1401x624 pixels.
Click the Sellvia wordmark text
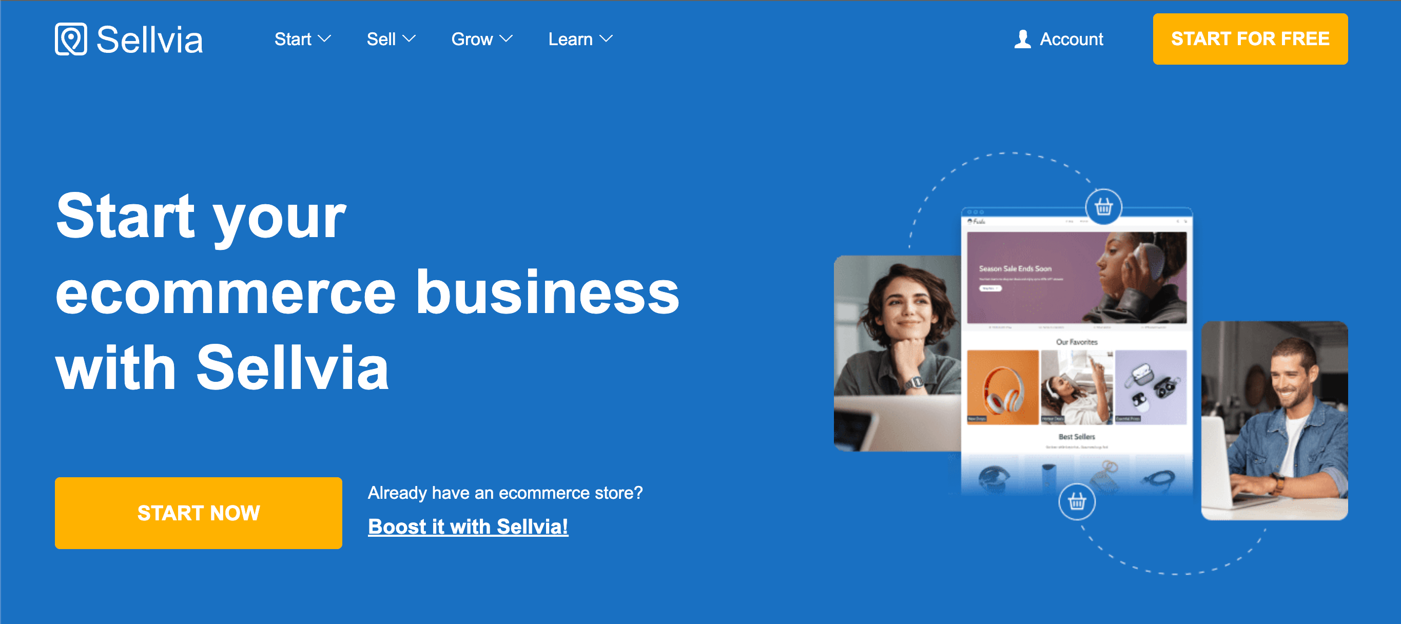pyautogui.click(x=149, y=40)
